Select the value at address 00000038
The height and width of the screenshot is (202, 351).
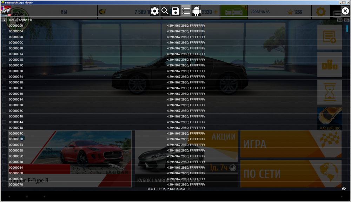pyautogui.click(x=186, y=105)
